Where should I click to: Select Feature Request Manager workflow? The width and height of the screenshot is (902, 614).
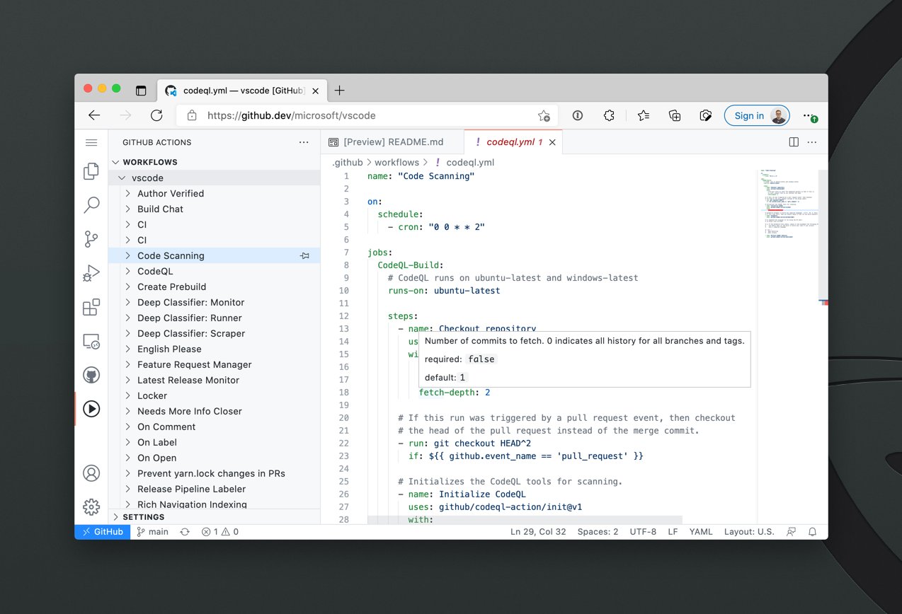(x=215, y=365)
